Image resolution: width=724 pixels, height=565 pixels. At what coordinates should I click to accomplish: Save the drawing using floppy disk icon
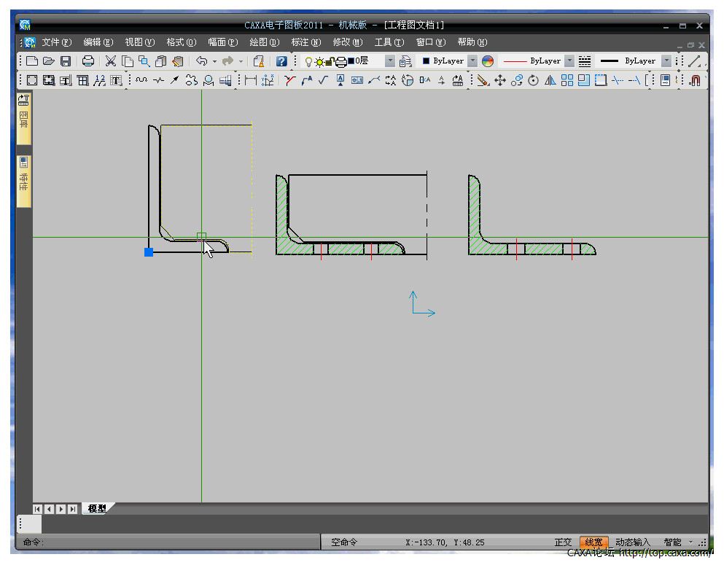pyautogui.click(x=66, y=61)
